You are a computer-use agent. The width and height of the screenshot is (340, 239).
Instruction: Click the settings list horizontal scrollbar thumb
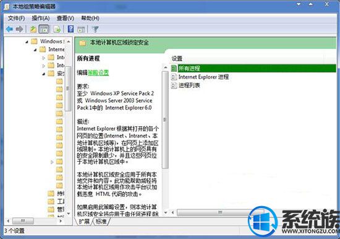(220, 212)
